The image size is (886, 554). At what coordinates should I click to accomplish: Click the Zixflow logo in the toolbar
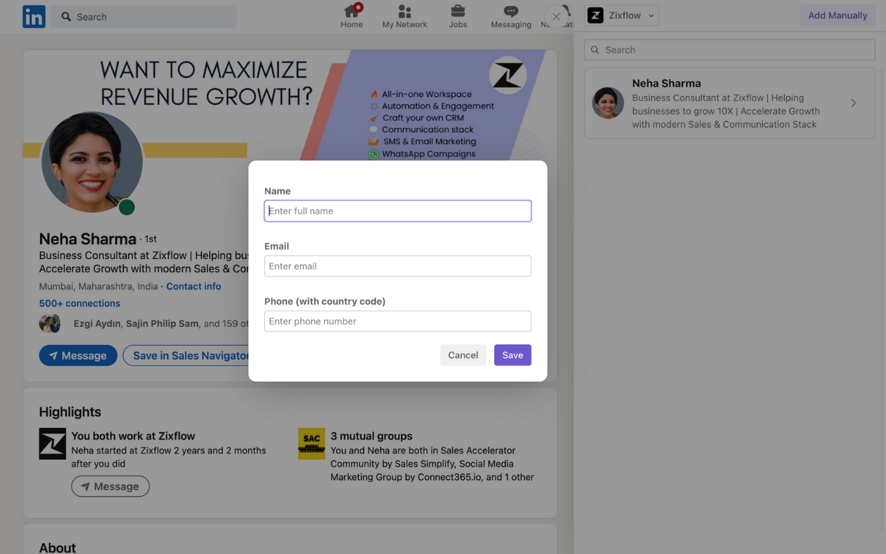(595, 15)
